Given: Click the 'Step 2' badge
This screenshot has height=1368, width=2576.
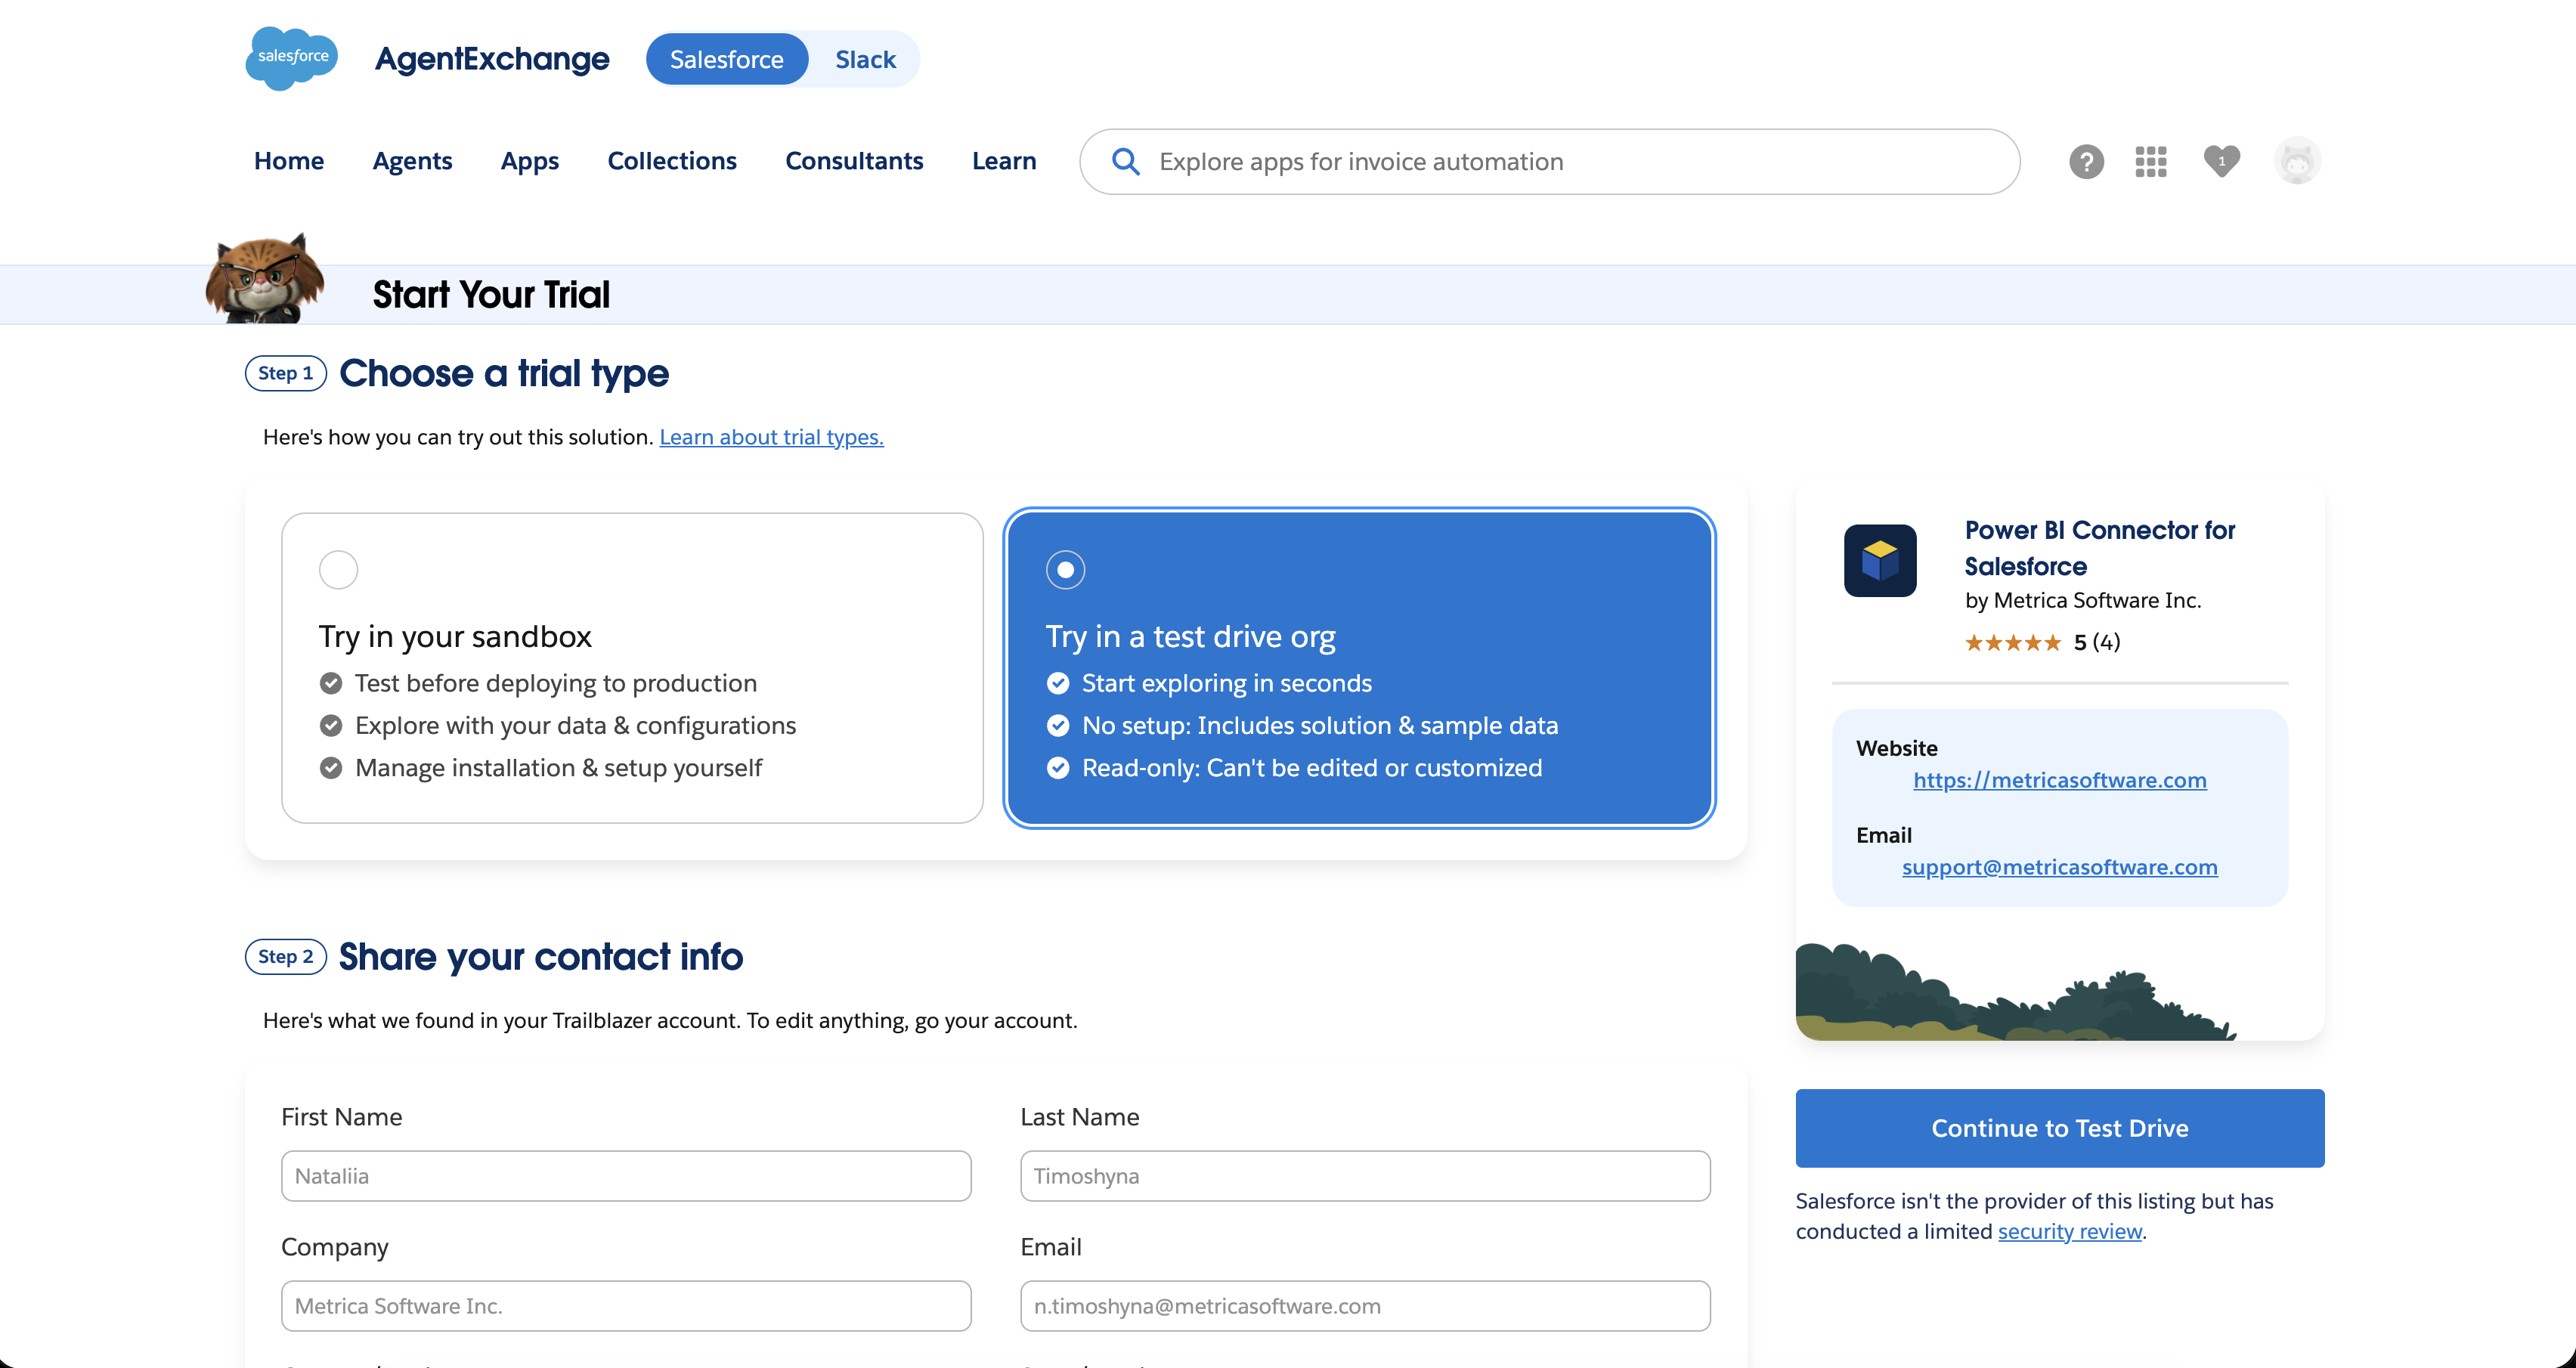Looking at the screenshot, I should point(286,957).
